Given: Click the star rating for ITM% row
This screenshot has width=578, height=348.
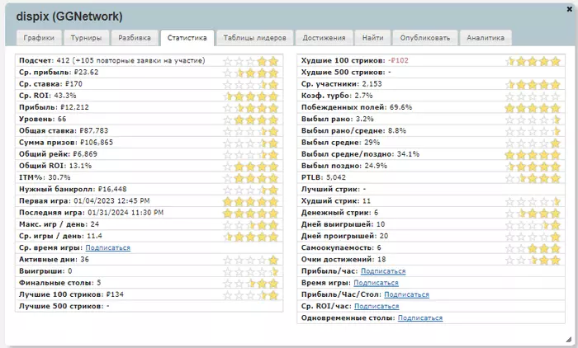Looking at the screenshot, I should (x=250, y=178).
